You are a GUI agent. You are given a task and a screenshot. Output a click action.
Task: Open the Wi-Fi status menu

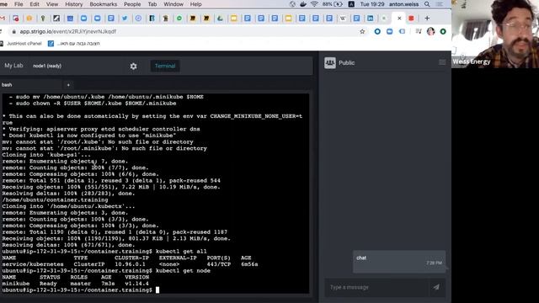[x=314, y=4]
